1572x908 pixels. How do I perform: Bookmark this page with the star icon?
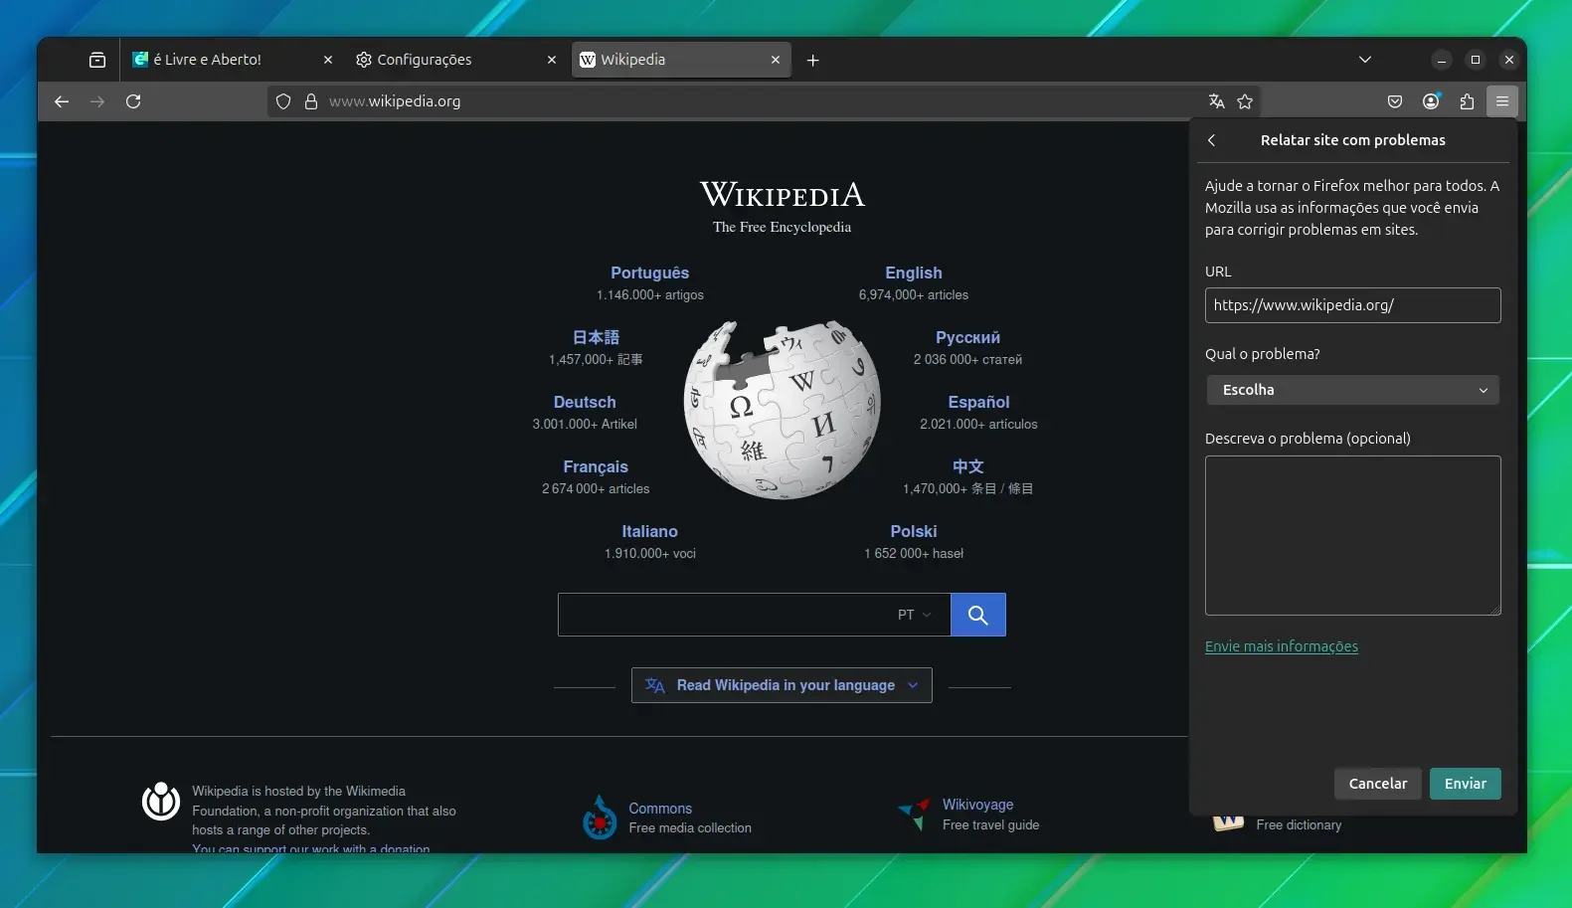click(1245, 101)
